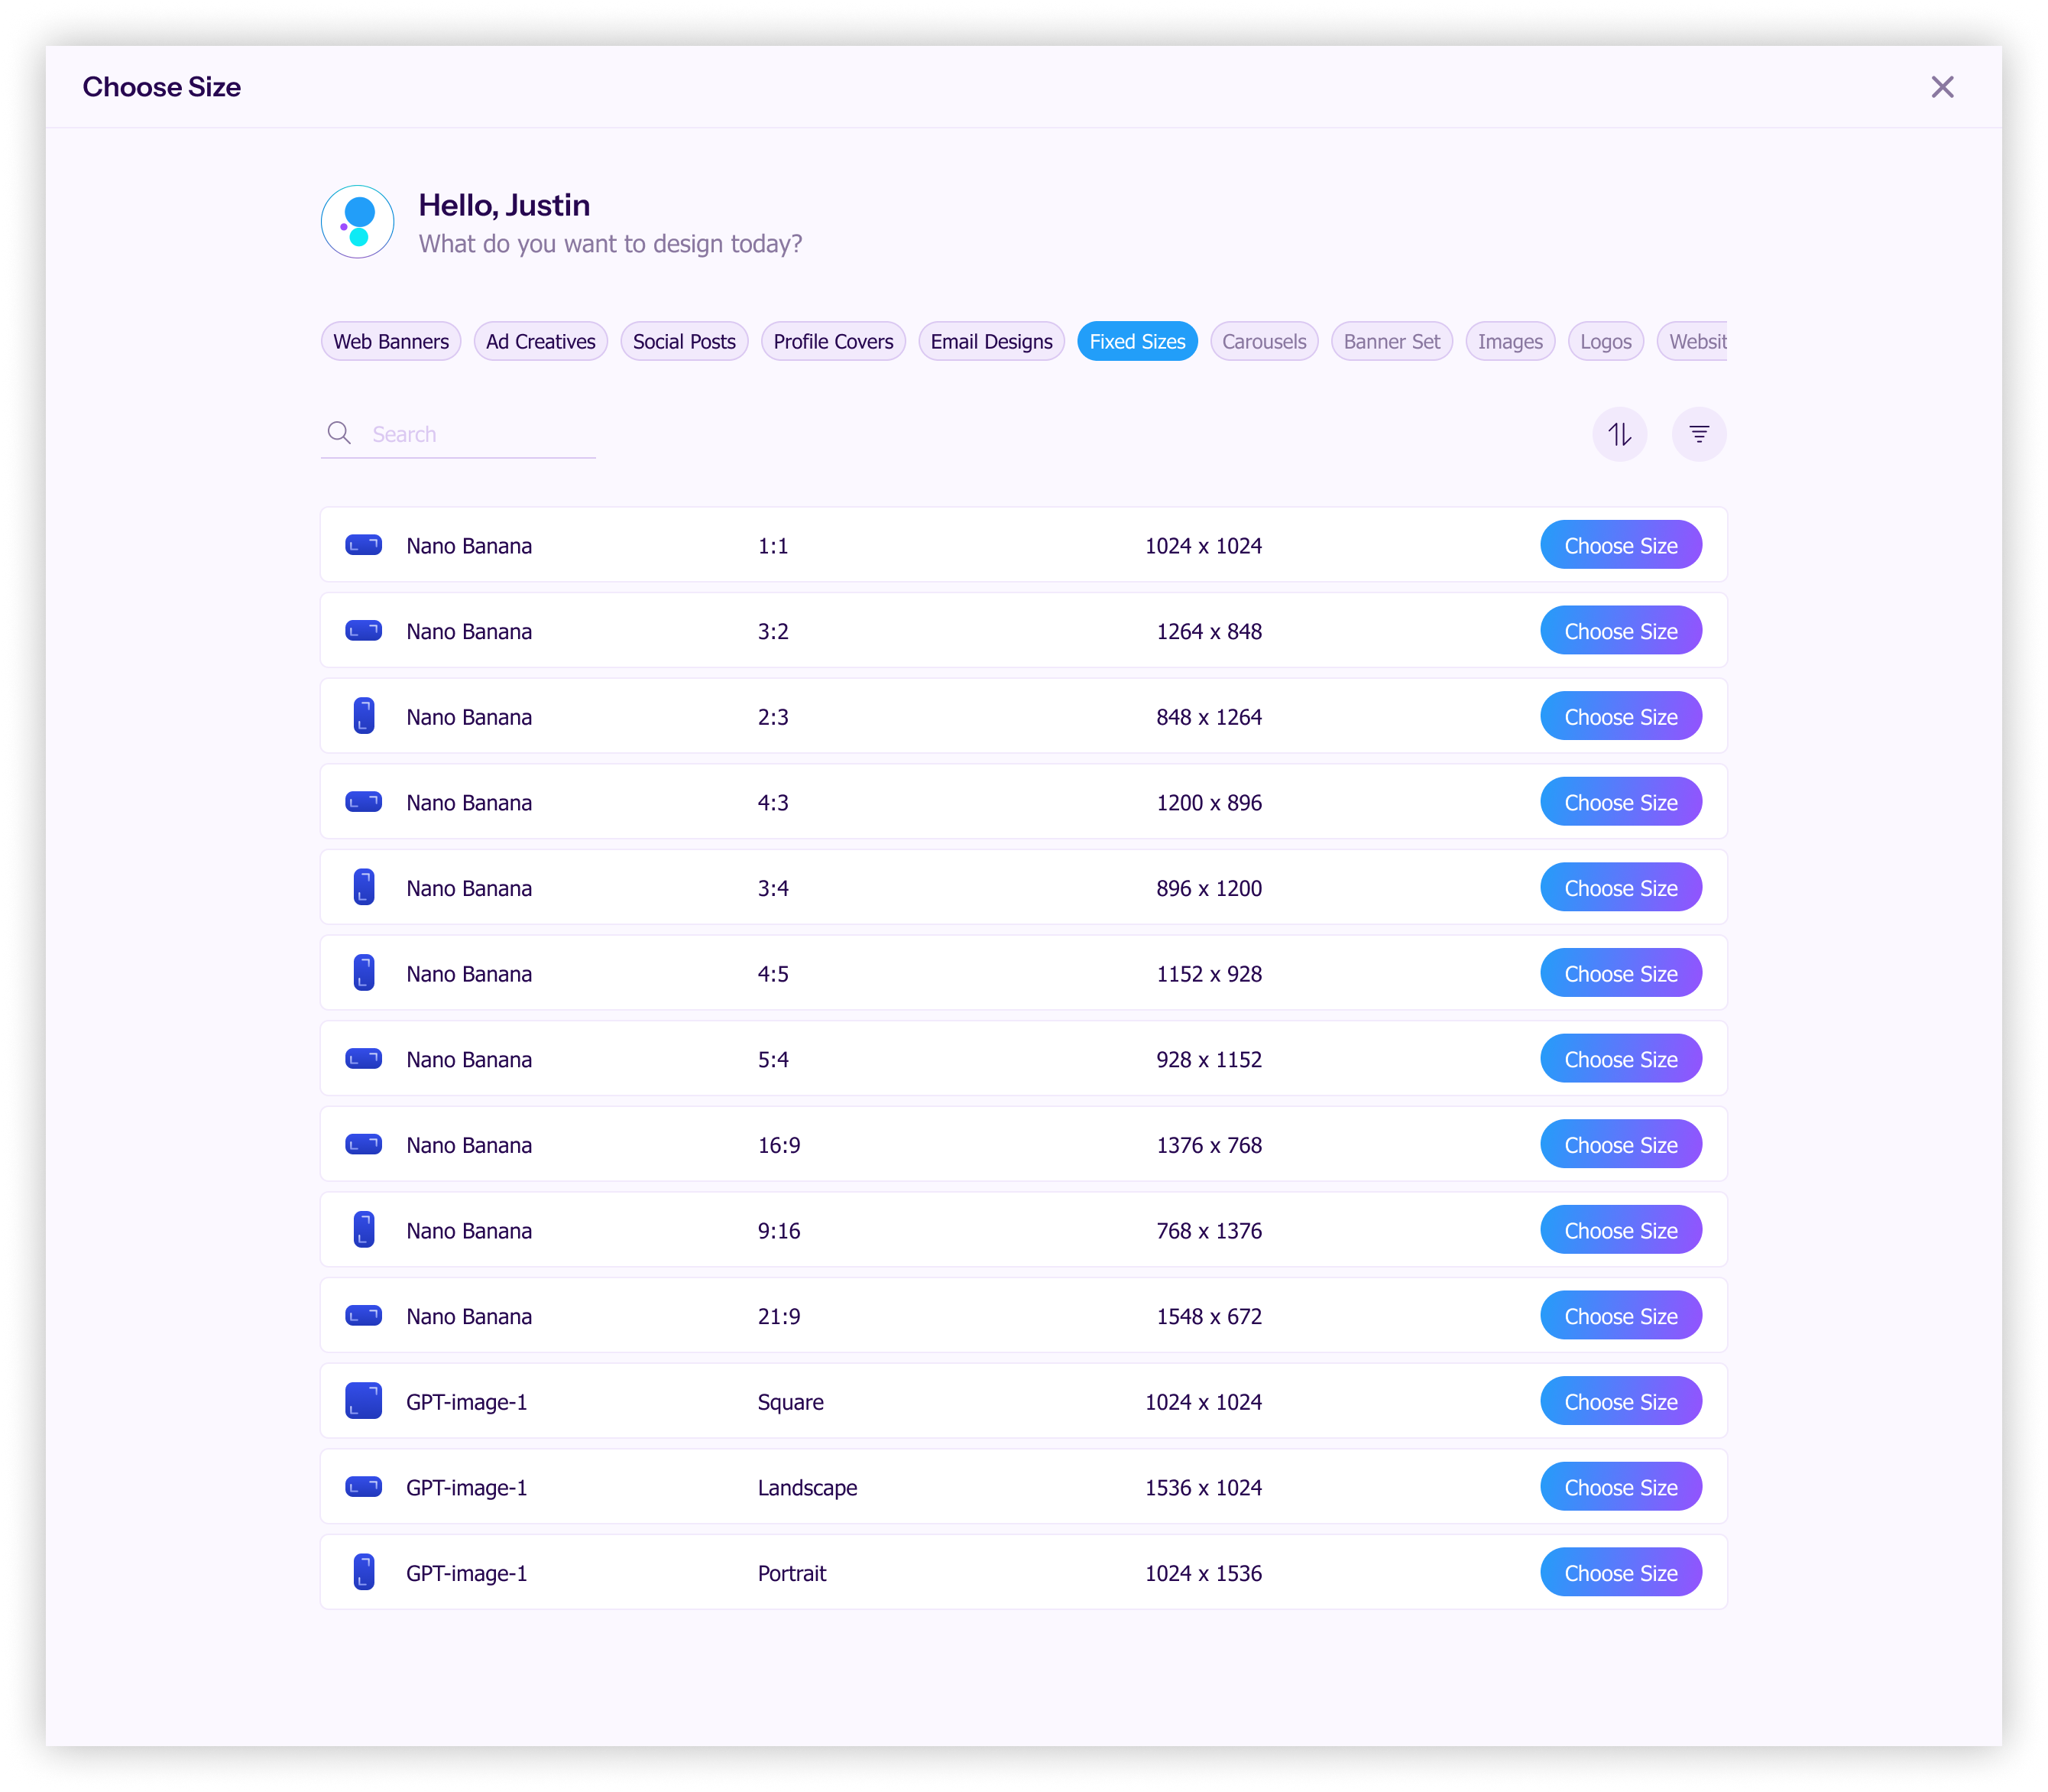Viewport: 2048px width, 1792px height.
Task: Choose Size for Nano Banana 4:3
Action: pos(1622,802)
